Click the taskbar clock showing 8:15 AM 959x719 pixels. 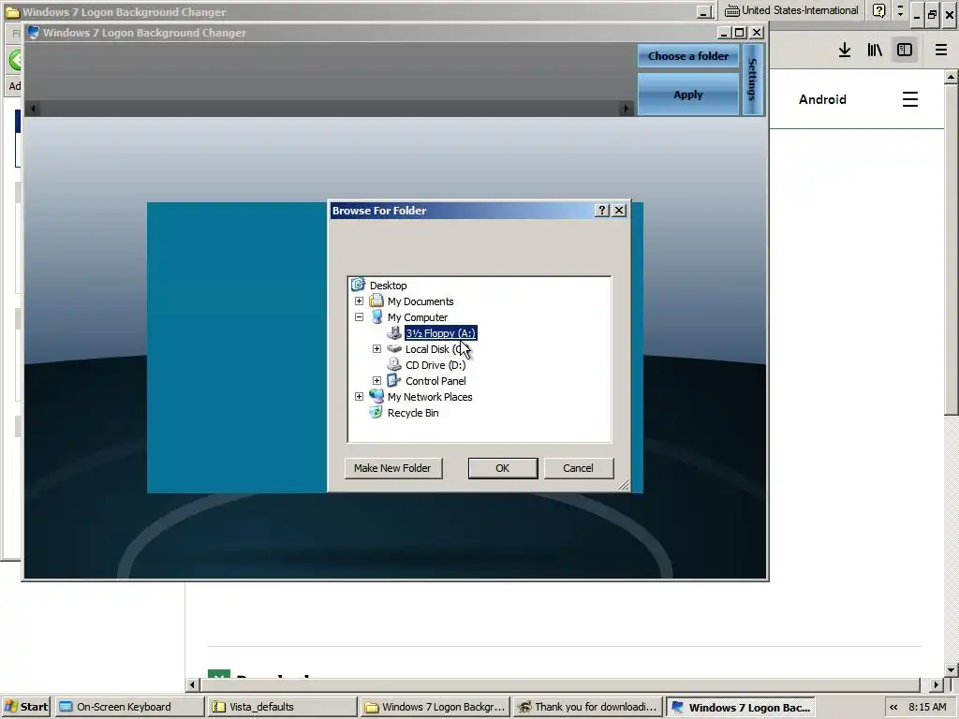tap(927, 707)
